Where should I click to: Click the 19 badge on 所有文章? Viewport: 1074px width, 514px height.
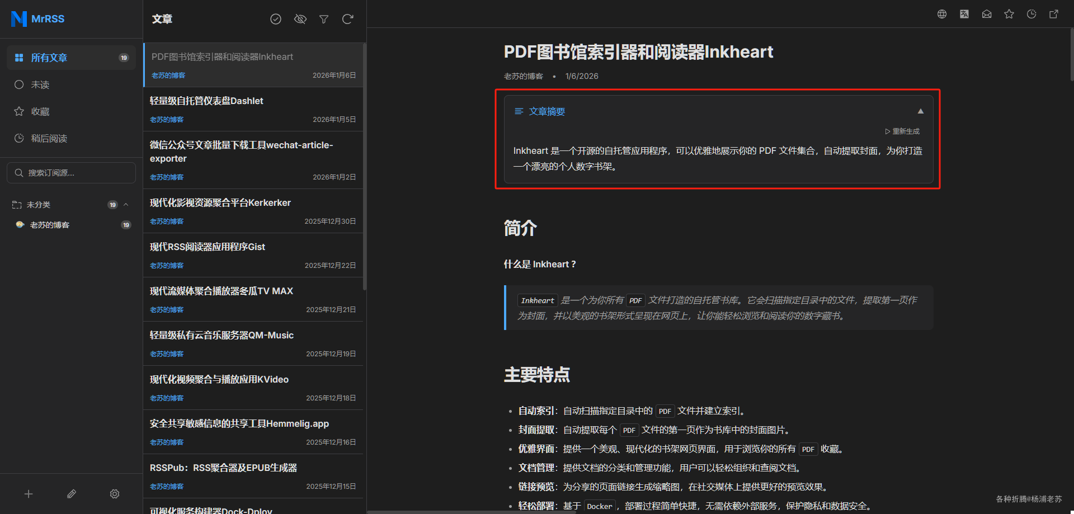coord(124,58)
